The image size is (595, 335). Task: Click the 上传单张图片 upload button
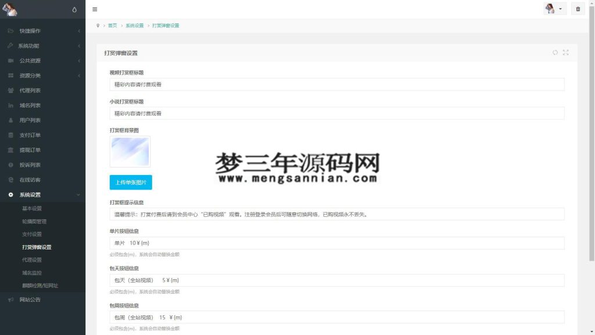[x=131, y=182]
